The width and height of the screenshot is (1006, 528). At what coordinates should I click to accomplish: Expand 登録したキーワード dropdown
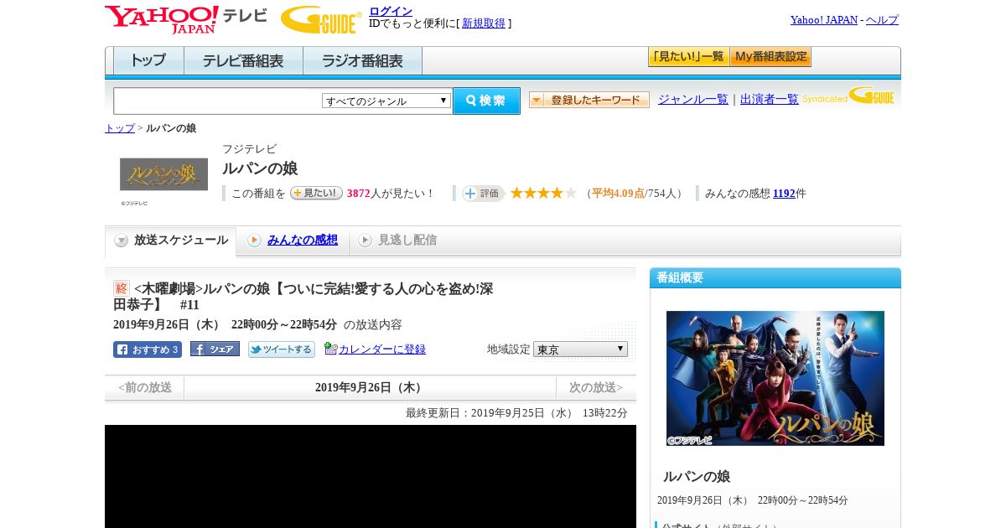tap(589, 100)
